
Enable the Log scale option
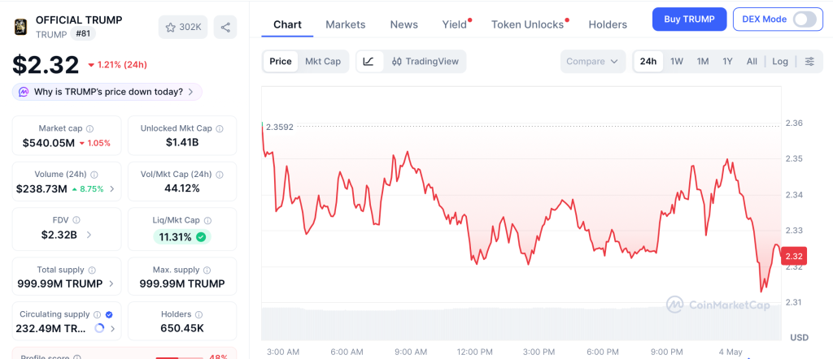(780, 62)
